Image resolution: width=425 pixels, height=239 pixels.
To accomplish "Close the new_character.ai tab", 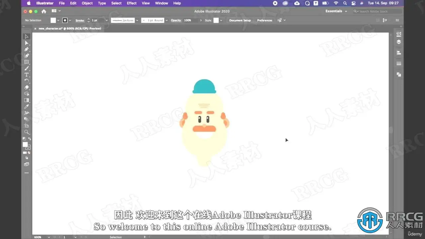I will [x=35, y=29].
